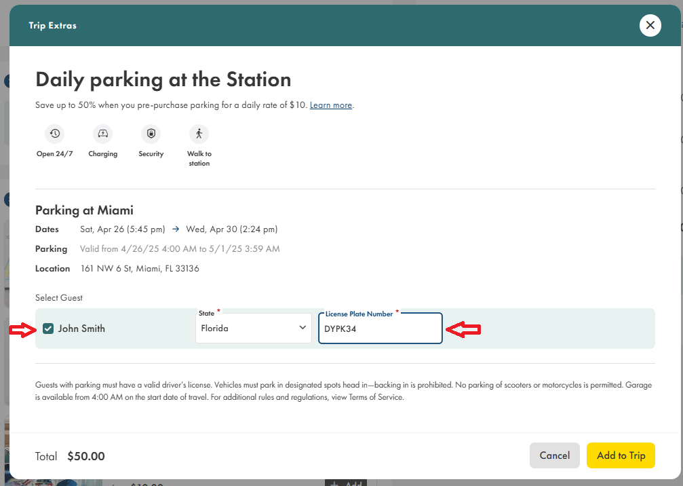The image size is (683, 486).
Task: Click the arrow between the trip dates
Action: 176,229
